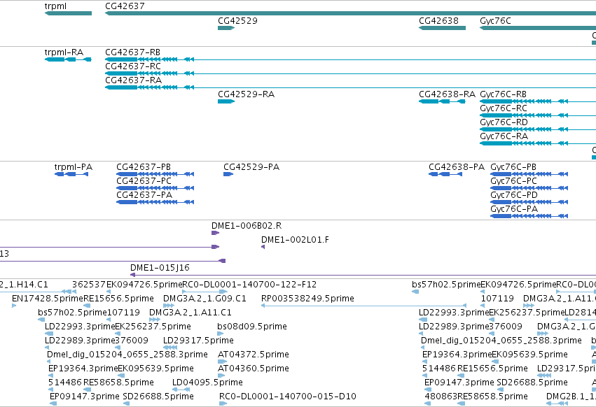Open transcript Gyc76C-RB

[538, 101]
